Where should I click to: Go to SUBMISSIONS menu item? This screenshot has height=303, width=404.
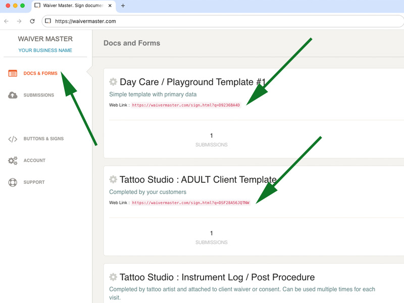click(39, 95)
